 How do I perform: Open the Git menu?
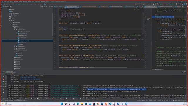click(39, 1)
